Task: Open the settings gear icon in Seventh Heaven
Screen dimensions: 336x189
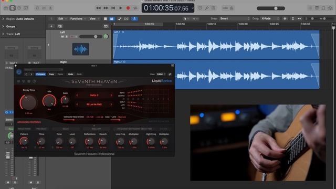Action: [29, 81]
